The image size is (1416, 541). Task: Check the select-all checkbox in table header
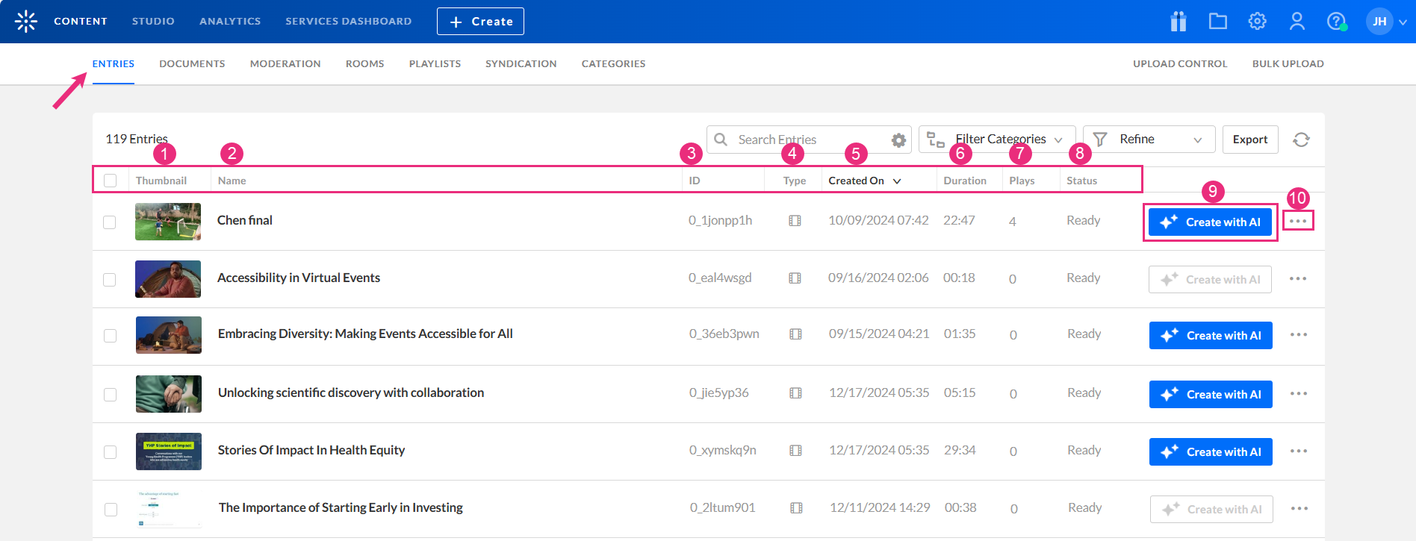pyautogui.click(x=111, y=181)
